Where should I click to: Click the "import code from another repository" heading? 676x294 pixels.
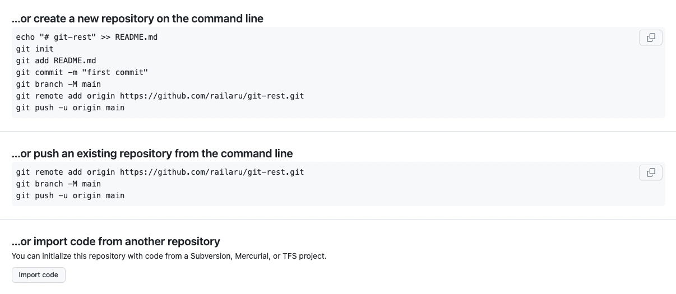[x=115, y=241]
